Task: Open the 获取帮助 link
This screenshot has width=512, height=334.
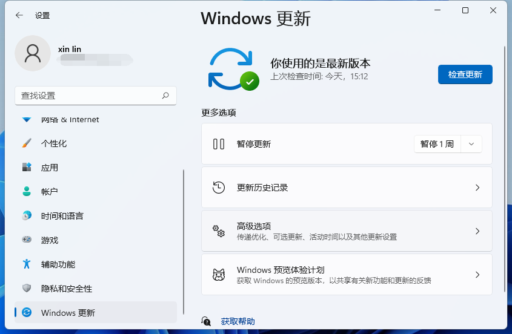Action: click(238, 321)
